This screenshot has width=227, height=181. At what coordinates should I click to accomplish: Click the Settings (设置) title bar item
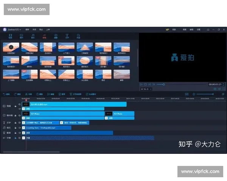[x=199, y=29]
